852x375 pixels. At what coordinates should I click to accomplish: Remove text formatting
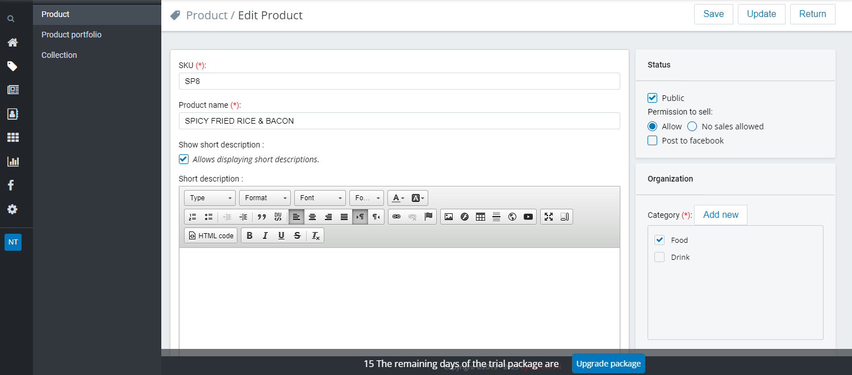[x=316, y=236]
